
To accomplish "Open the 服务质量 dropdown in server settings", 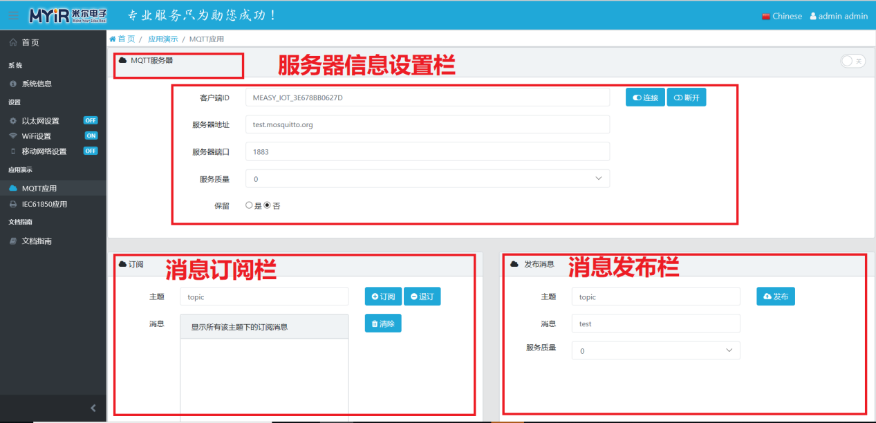I will pos(427,179).
